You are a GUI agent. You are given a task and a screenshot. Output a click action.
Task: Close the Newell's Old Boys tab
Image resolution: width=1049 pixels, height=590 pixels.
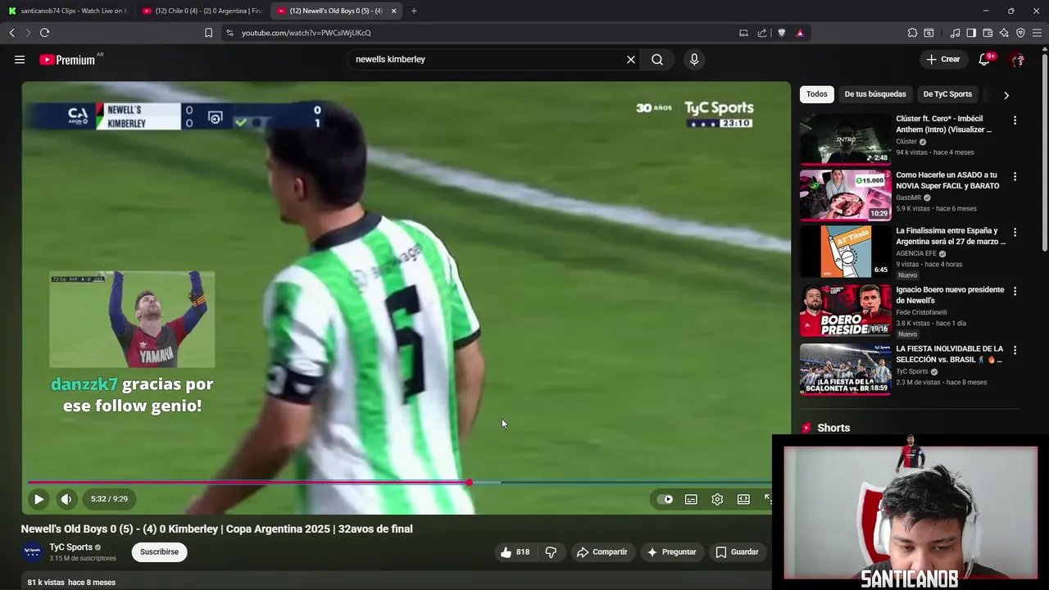click(x=393, y=11)
